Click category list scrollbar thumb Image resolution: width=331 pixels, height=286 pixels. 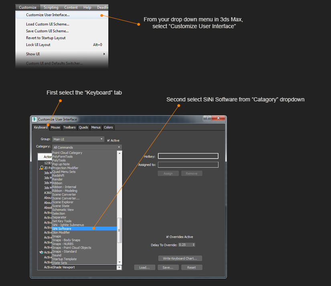click(x=120, y=230)
